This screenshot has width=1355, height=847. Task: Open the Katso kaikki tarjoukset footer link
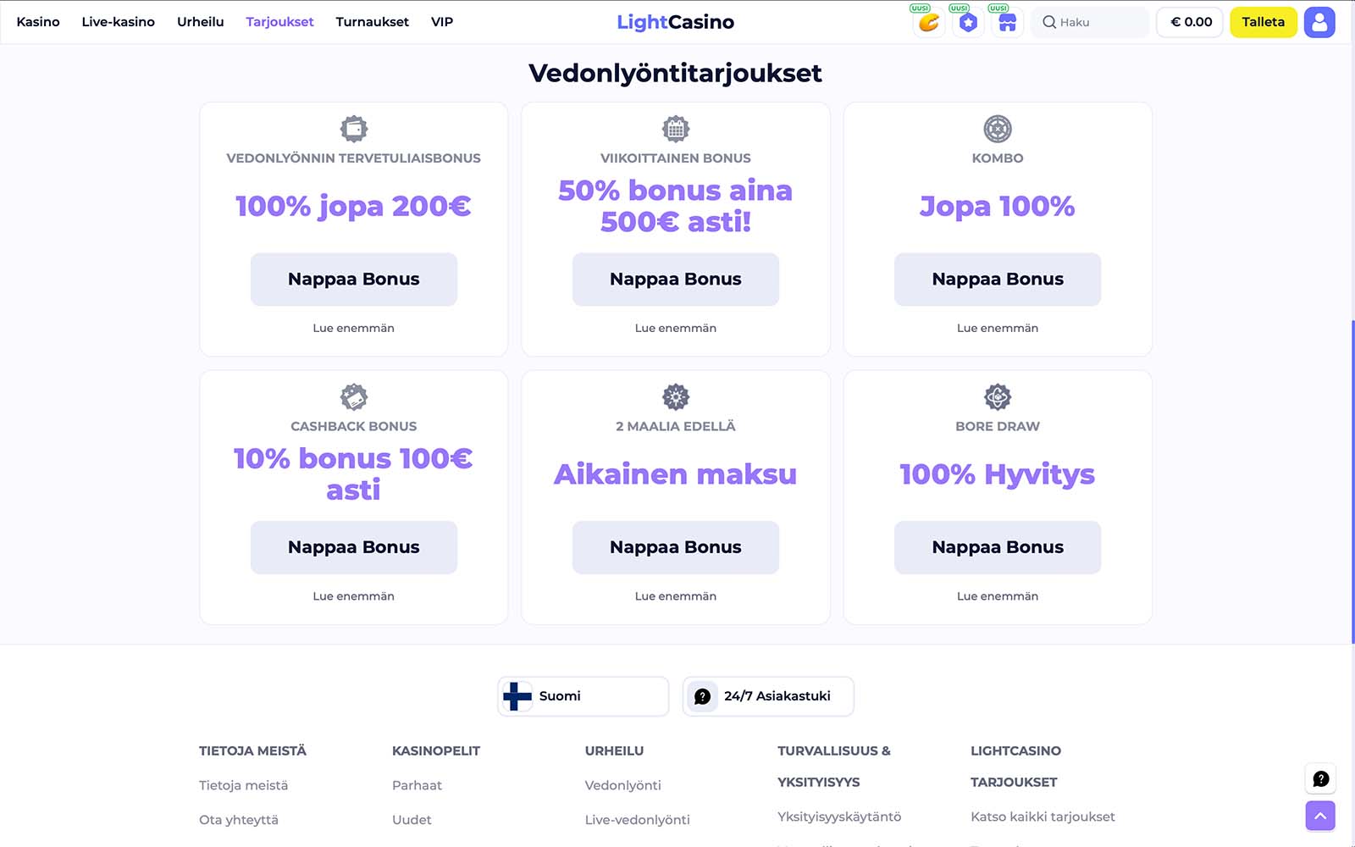1043,817
